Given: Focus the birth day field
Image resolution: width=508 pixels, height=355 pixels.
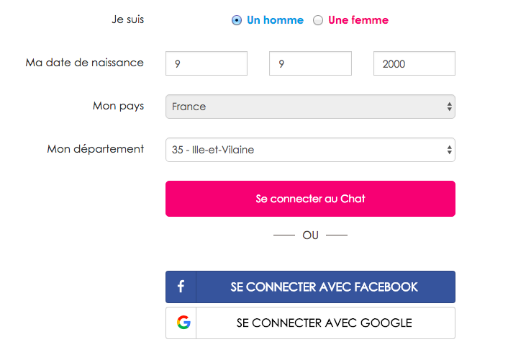Looking at the screenshot, I should tap(207, 63).
